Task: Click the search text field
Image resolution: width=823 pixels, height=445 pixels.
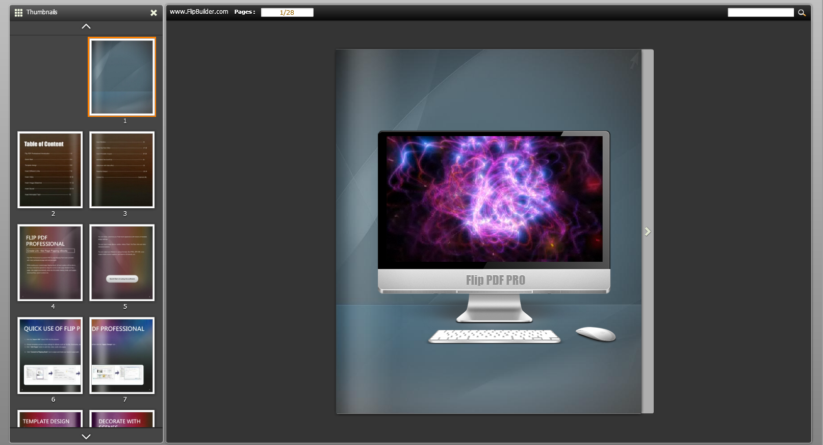Action: 761,12
